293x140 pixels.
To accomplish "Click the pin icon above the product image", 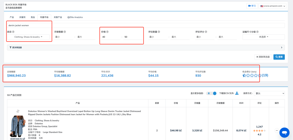I will pyautogui.click(x=18, y=111).
